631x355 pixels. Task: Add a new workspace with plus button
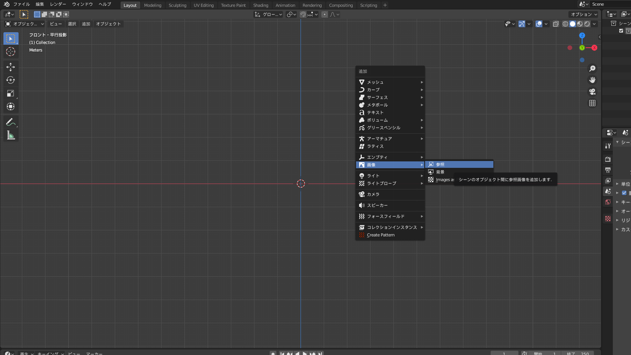(x=385, y=5)
